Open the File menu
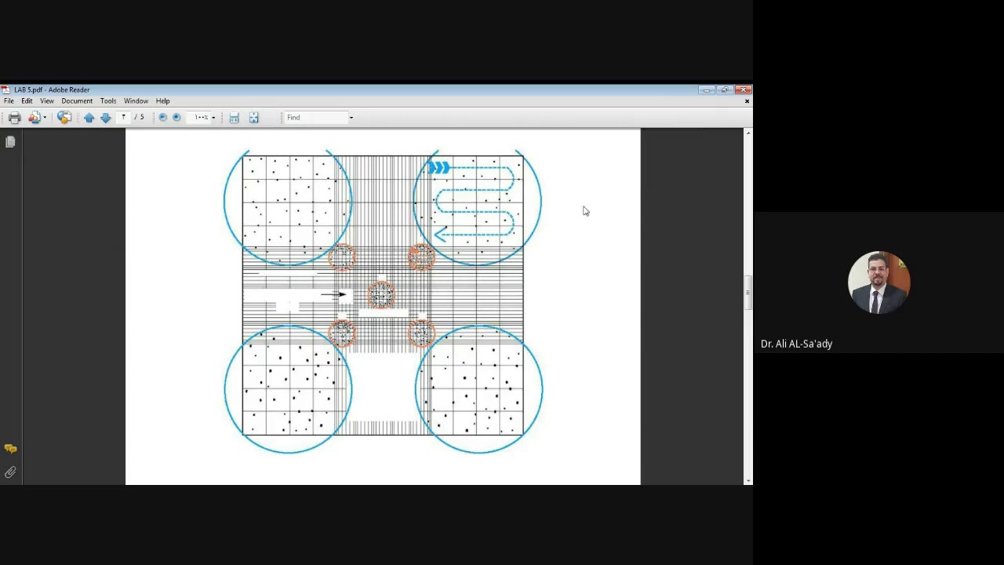The width and height of the screenshot is (1004, 565). coord(9,101)
